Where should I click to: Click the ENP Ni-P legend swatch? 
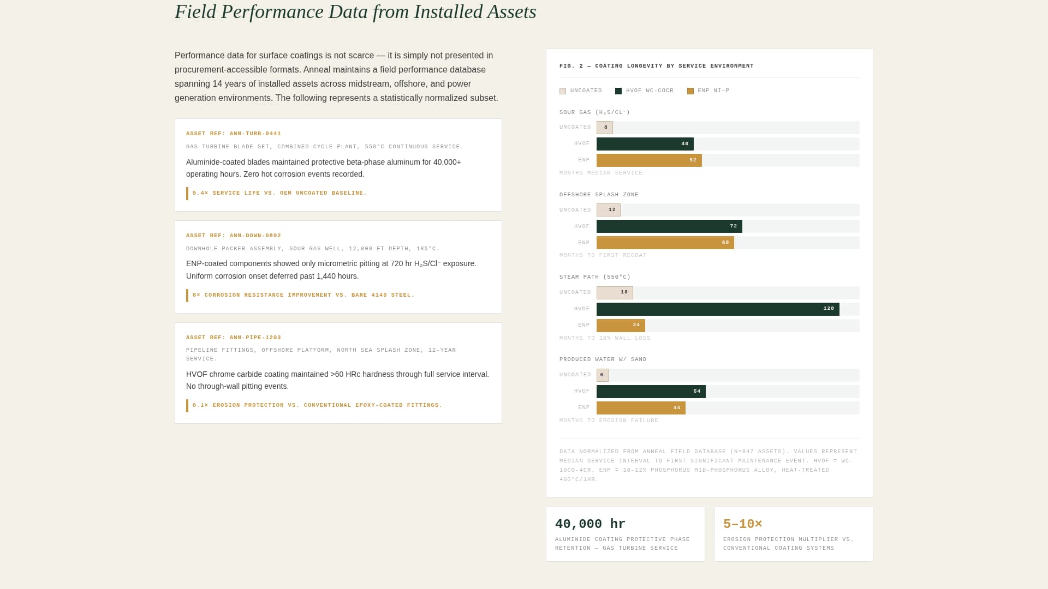click(690, 91)
